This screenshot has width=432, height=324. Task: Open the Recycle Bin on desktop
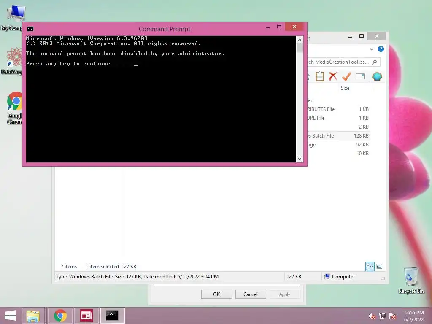(411, 280)
